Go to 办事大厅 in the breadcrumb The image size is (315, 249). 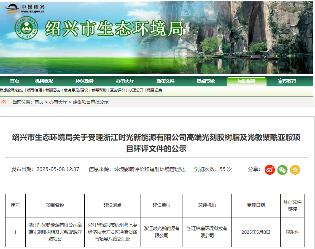(x=58, y=102)
